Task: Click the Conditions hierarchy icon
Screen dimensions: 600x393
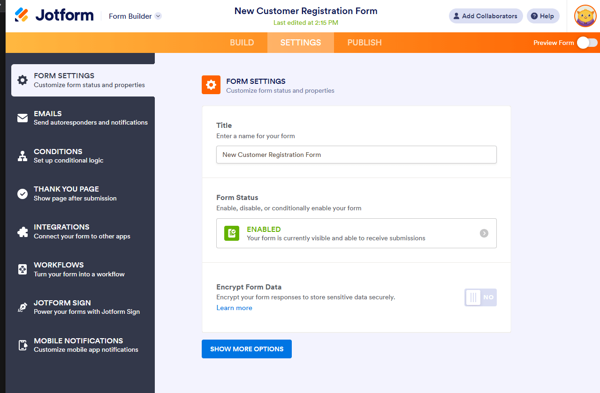Action: (x=23, y=156)
